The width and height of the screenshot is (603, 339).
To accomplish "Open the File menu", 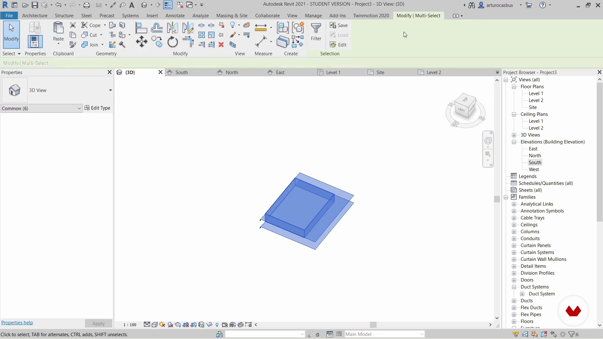I will pyautogui.click(x=9, y=16).
